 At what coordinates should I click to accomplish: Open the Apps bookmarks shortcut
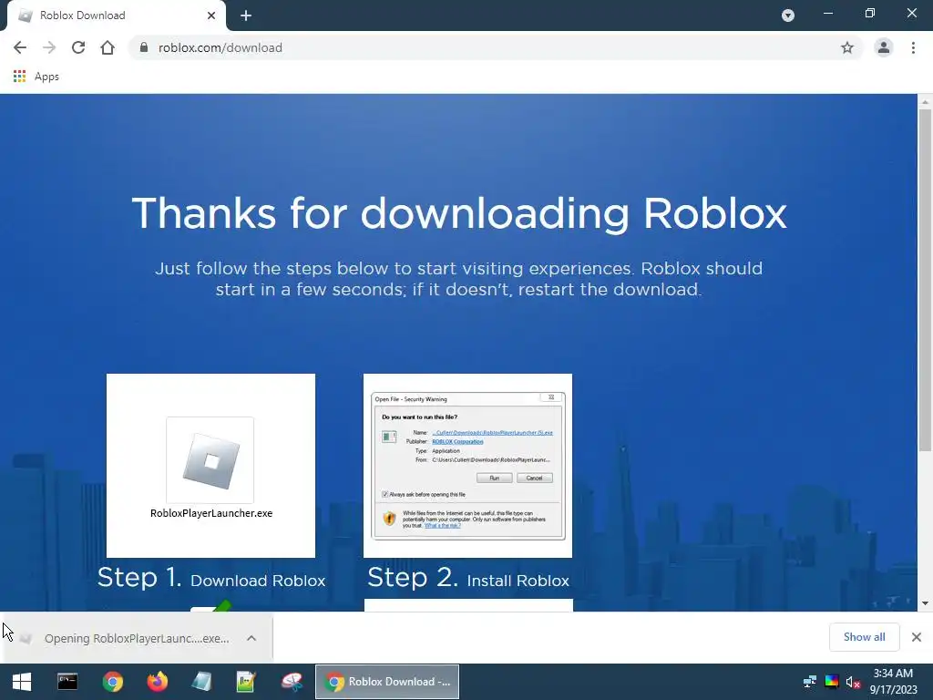tap(36, 77)
